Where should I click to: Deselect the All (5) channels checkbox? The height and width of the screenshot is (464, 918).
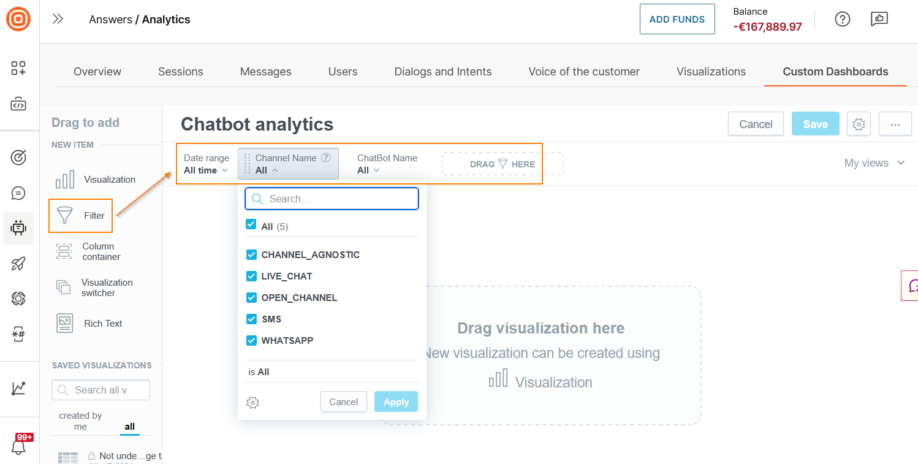(x=251, y=225)
